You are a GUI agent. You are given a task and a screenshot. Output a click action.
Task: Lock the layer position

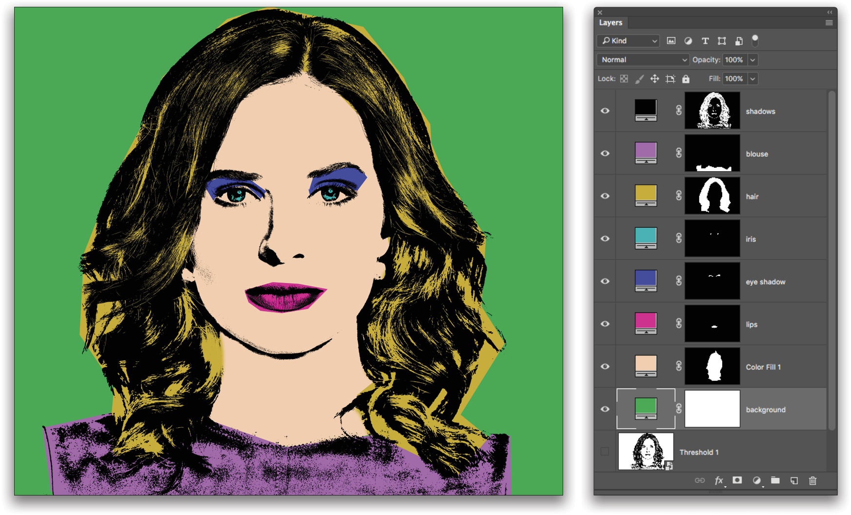654,79
